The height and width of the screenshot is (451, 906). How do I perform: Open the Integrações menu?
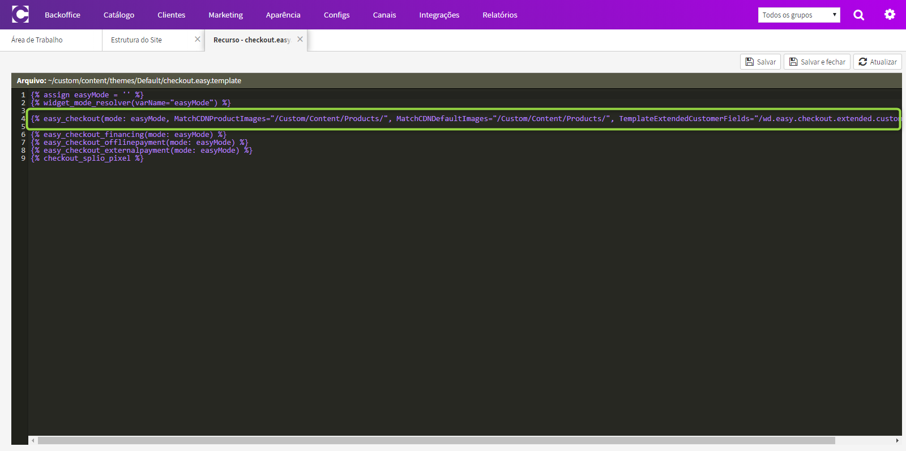(x=439, y=15)
